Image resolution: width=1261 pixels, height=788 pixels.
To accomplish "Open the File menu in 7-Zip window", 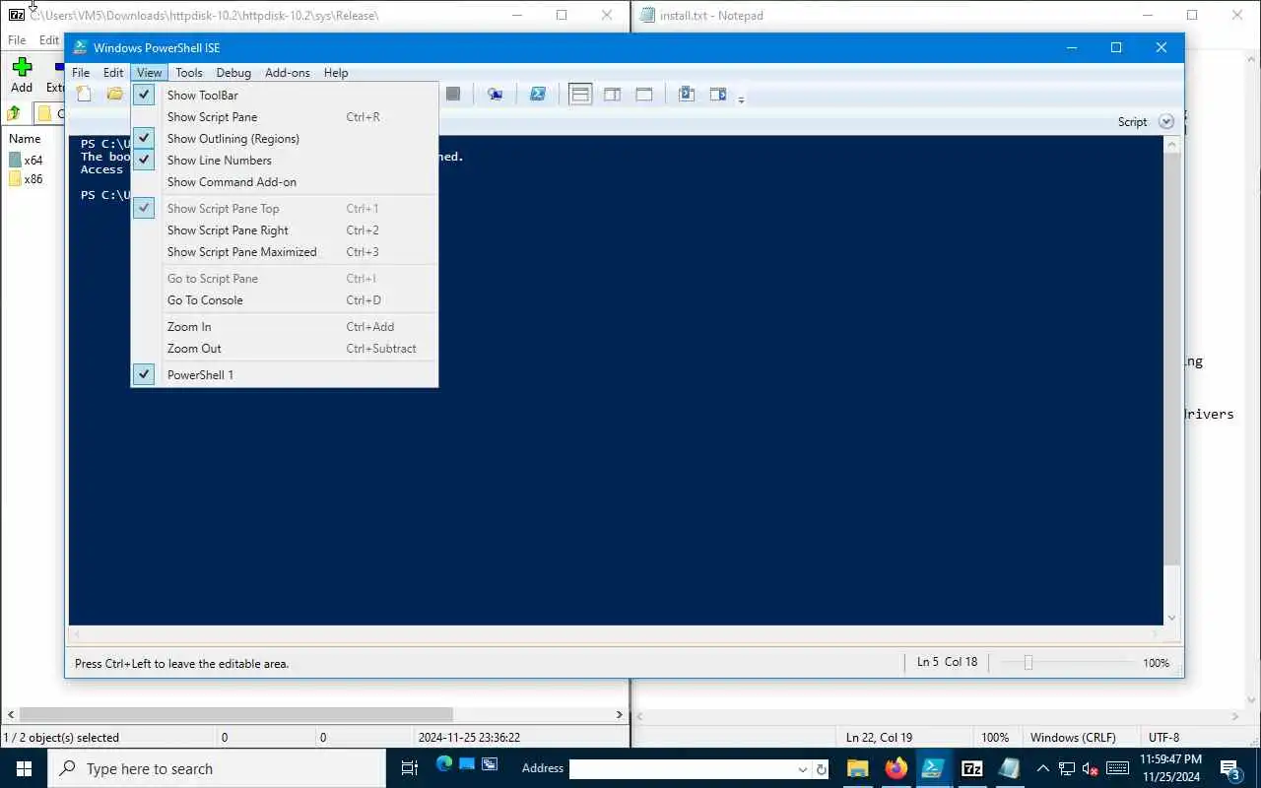I will point(17,40).
